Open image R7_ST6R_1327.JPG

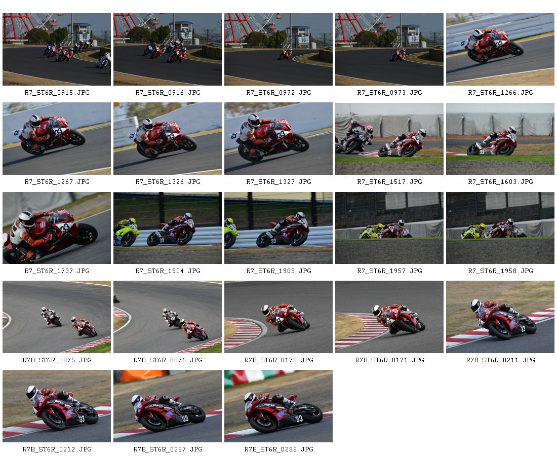coord(278,139)
